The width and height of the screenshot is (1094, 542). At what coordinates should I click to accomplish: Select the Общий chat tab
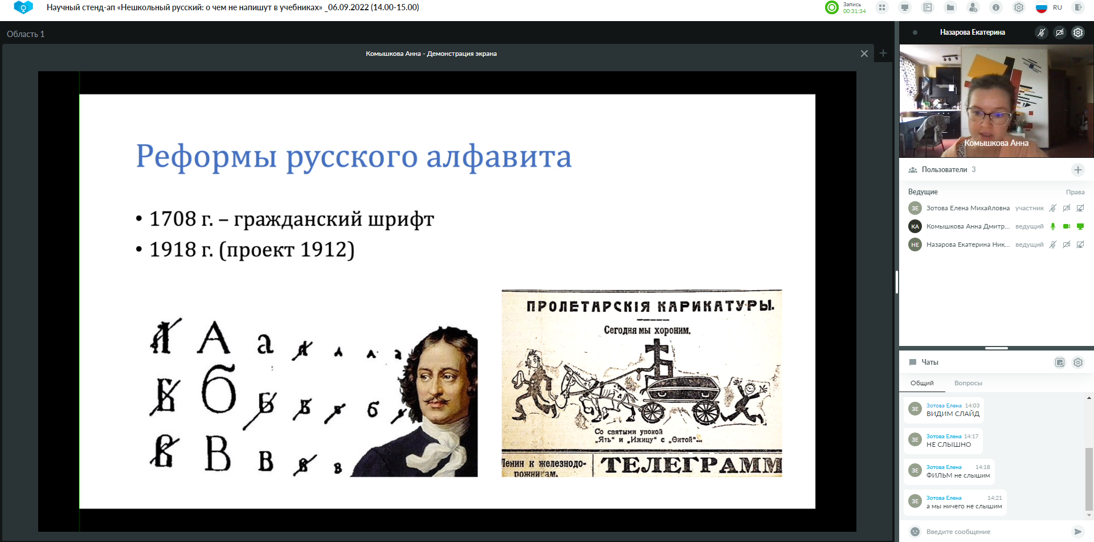pos(922,383)
